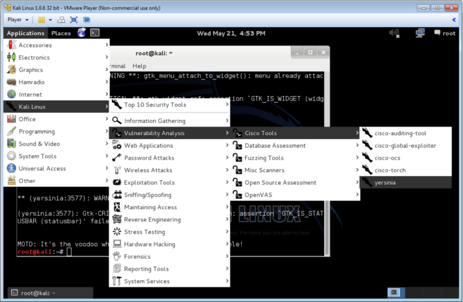Expand the Wireless Attacks submenu
The height and width of the screenshot is (302, 463).
[148, 170]
